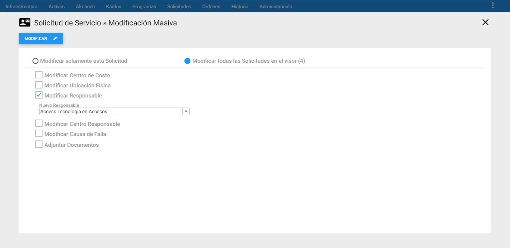This screenshot has width=510, height=248.
Task: Click the Solicitud de Servicio card icon
Action: click(x=25, y=22)
